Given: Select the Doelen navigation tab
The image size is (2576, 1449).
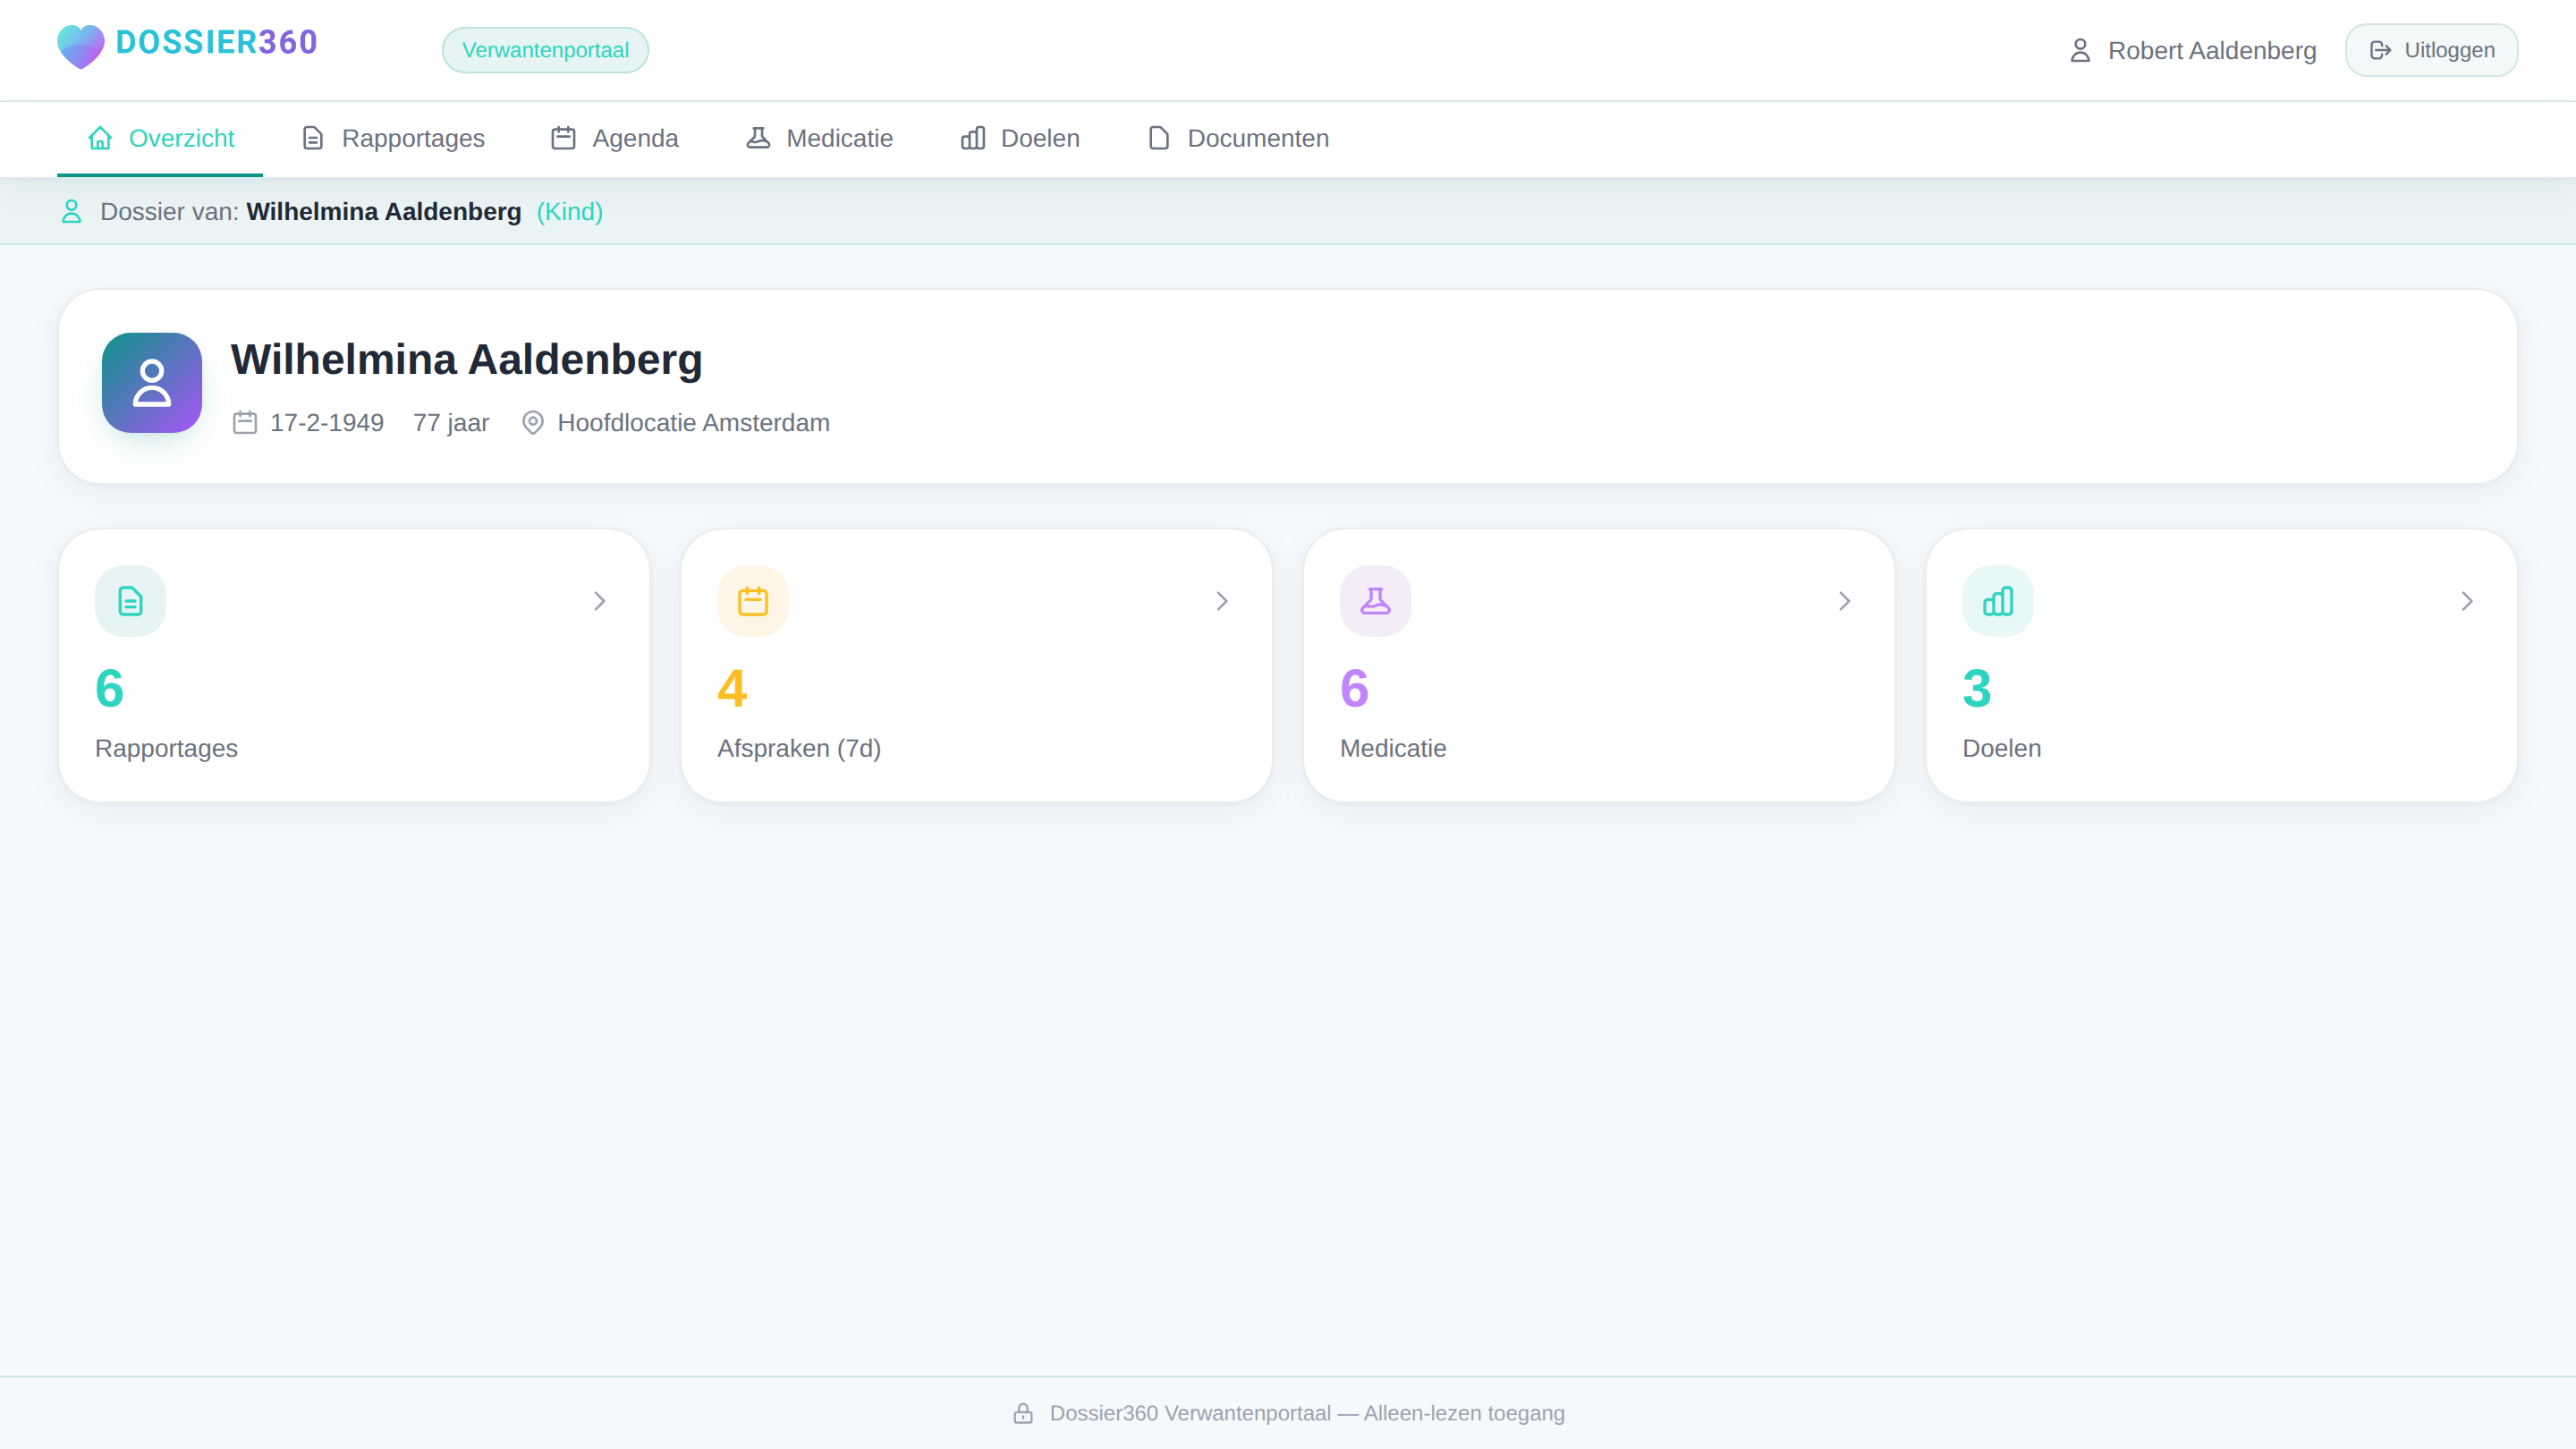Looking at the screenshot, I should click(1020, 138).
